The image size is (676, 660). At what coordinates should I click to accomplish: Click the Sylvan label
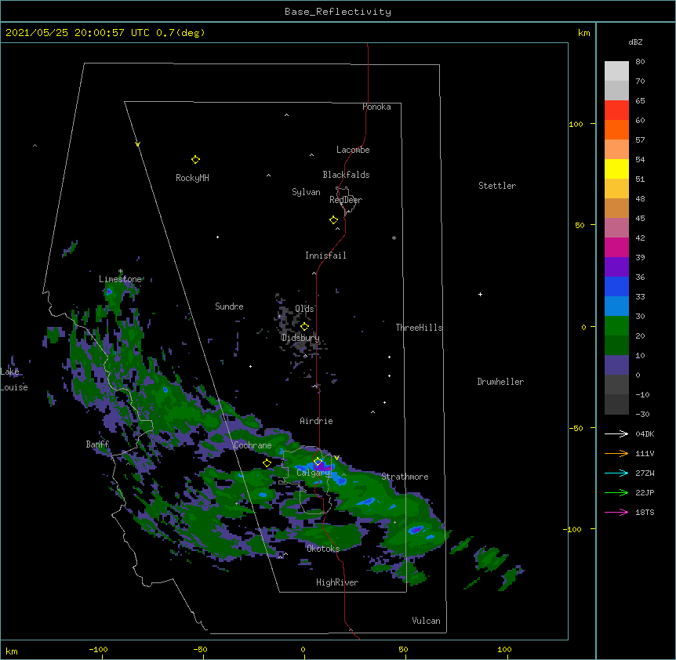coord(306,192)
